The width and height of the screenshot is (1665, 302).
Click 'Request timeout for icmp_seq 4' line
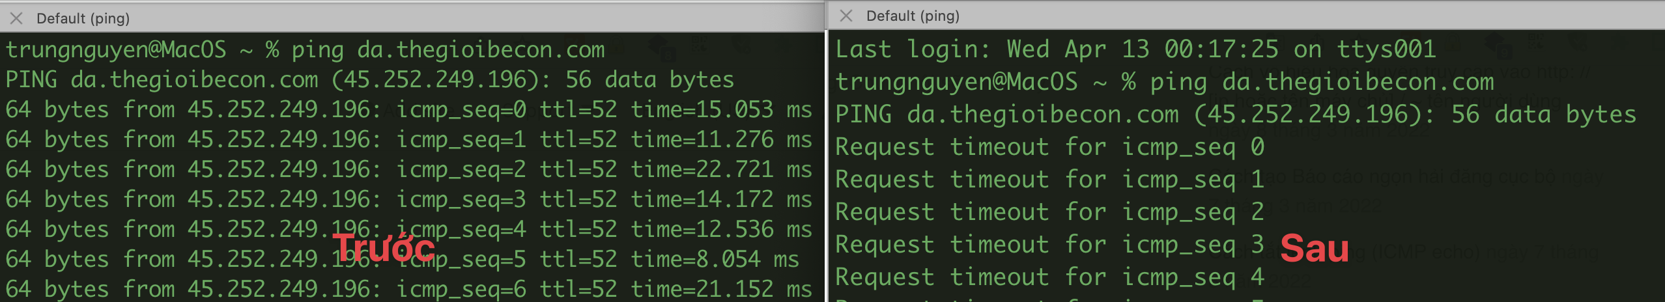[1050, 277]
